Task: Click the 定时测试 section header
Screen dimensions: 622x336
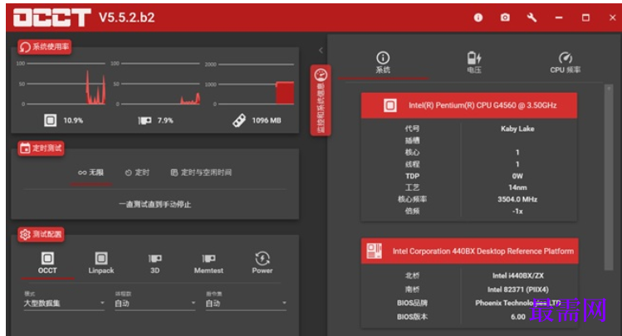Action: (x=41, y=149)
